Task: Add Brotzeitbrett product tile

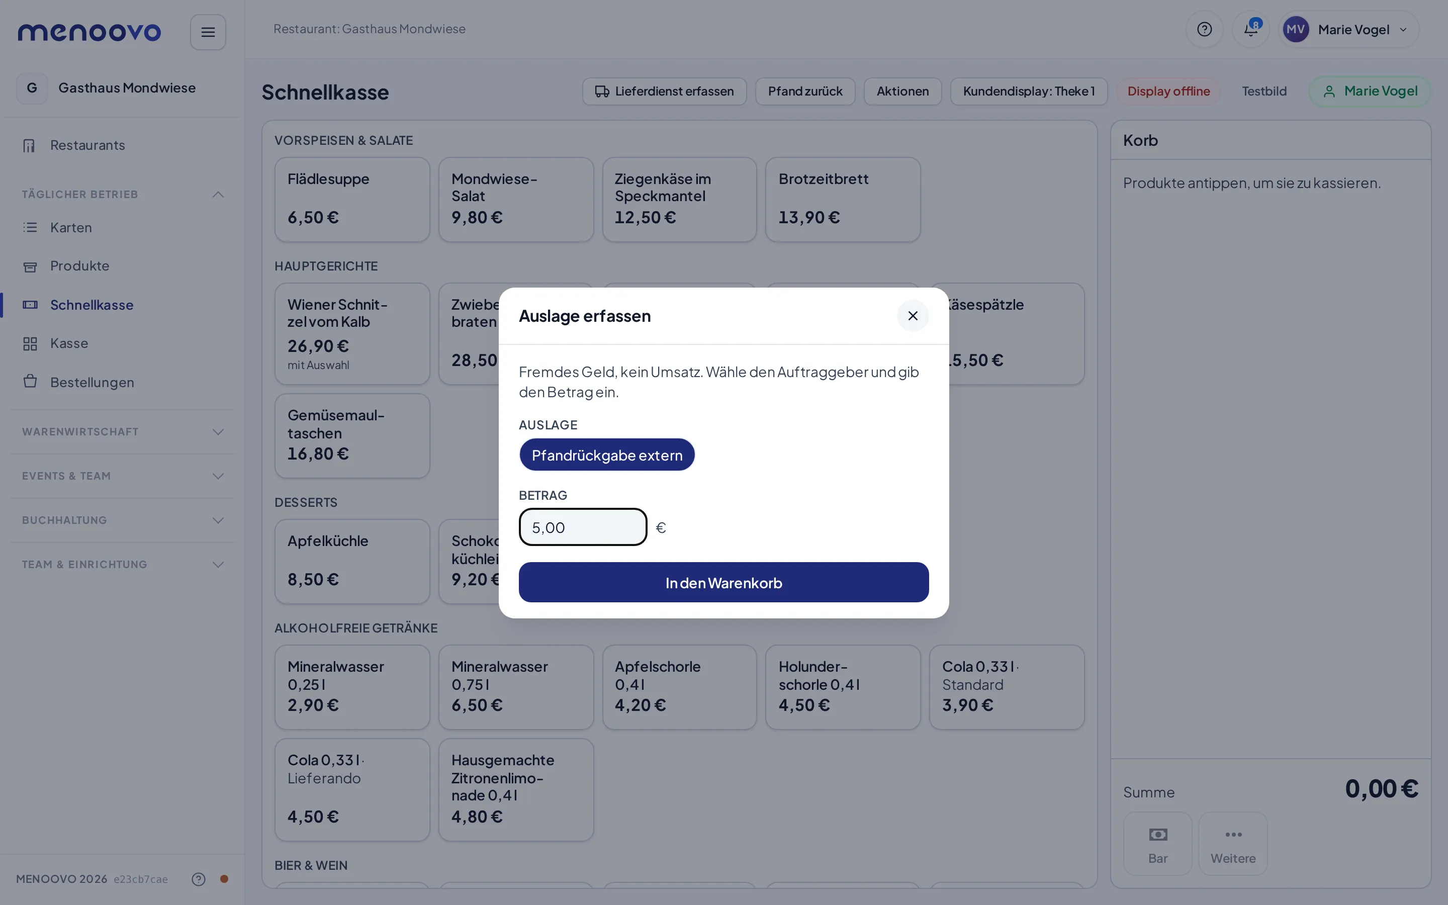Action: 843,200
